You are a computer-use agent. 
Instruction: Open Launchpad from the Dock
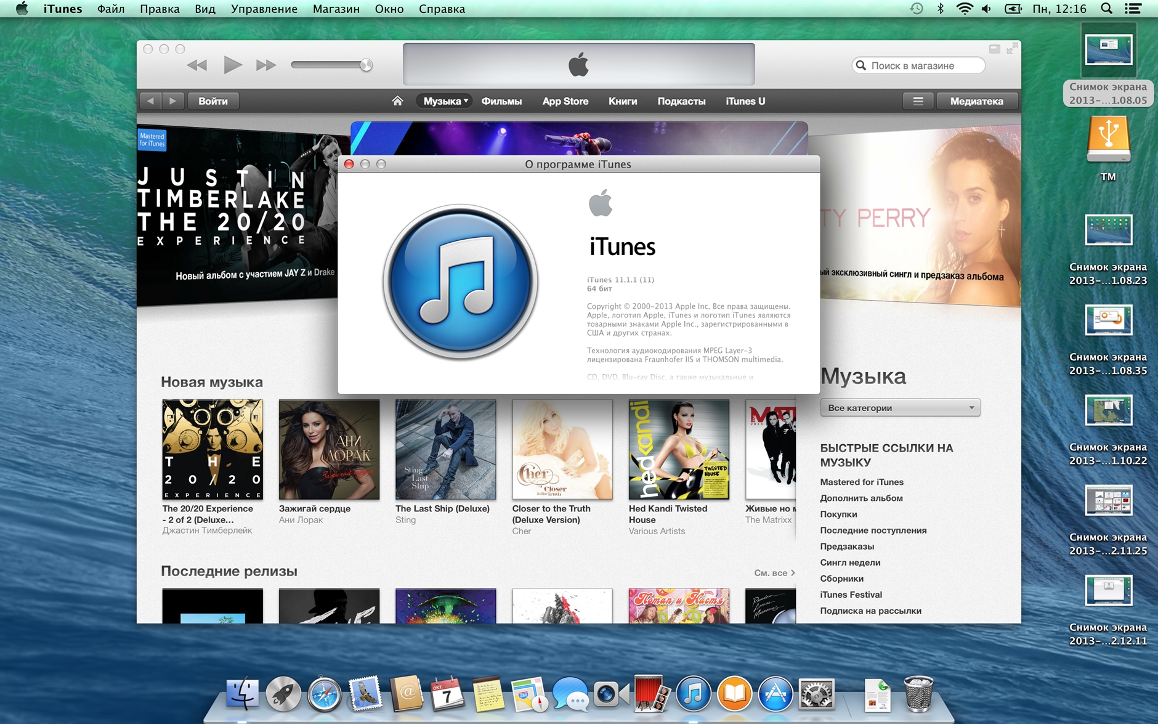[283, 694]
